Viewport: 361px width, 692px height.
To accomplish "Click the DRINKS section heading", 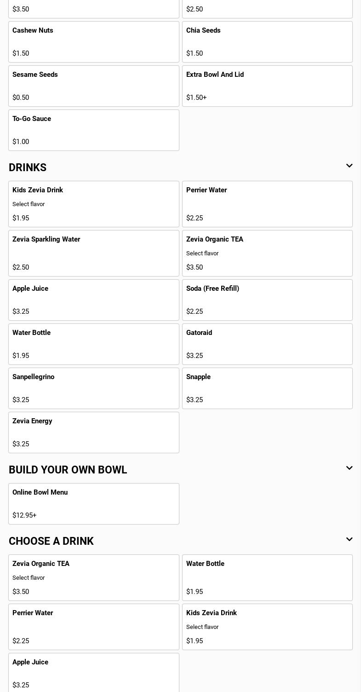I will point(28,167).
